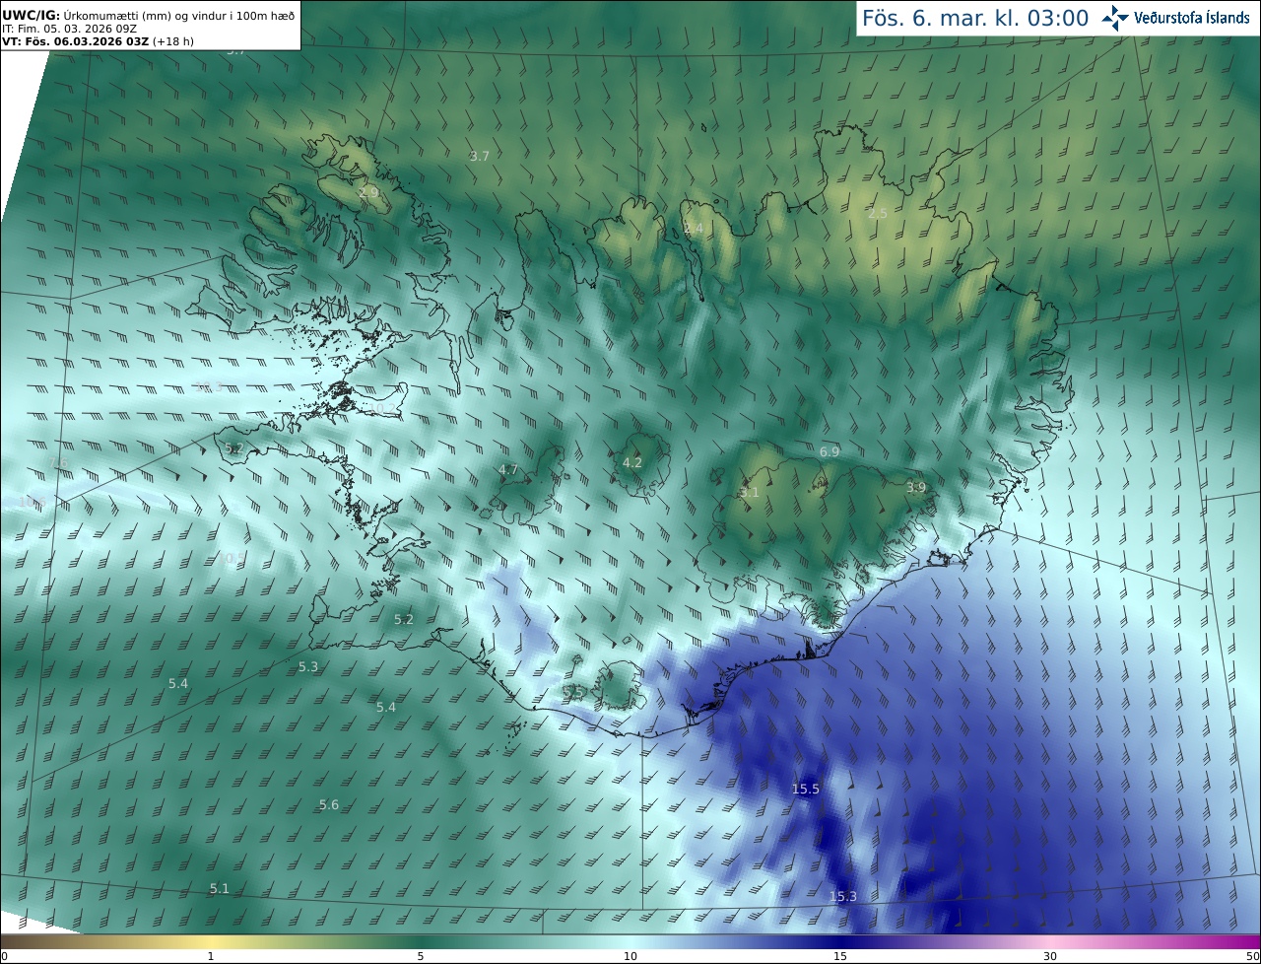Click the dark blue section of the color scale

[840, 941]
